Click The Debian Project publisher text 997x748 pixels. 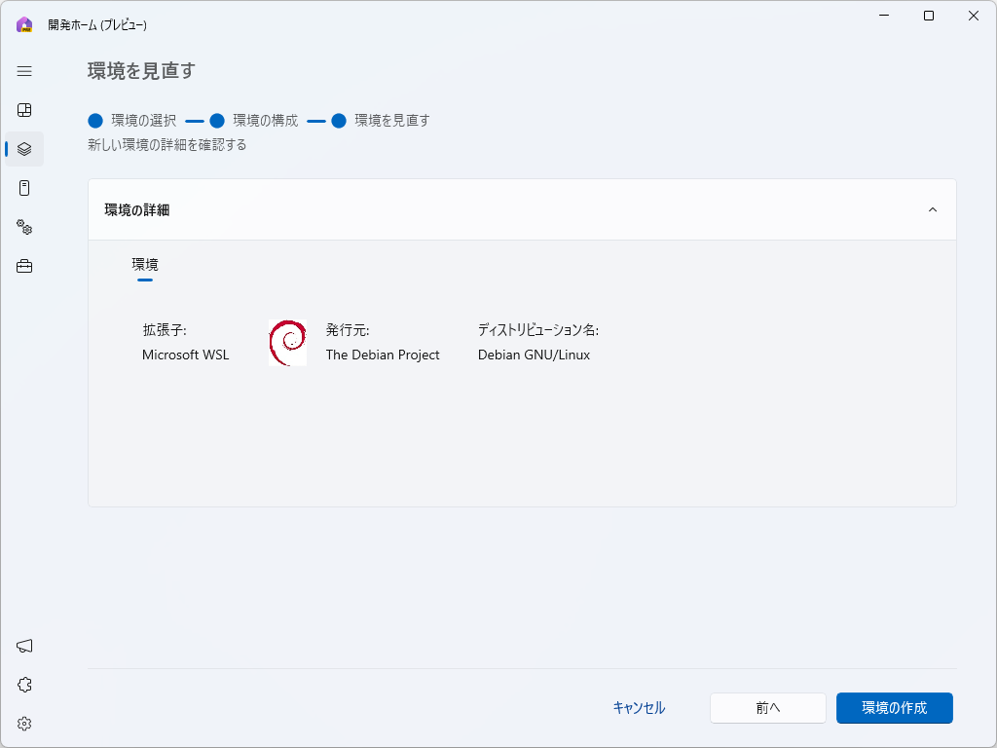point(383,355)
